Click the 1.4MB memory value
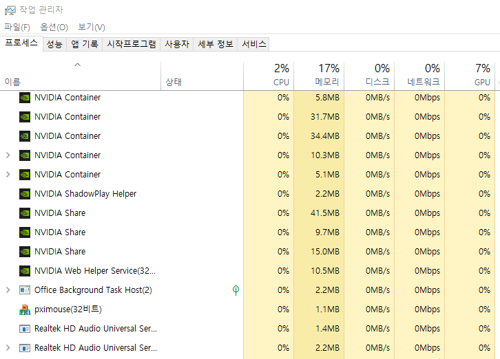This screenshot has height=359, width=500. click(328, 329)
